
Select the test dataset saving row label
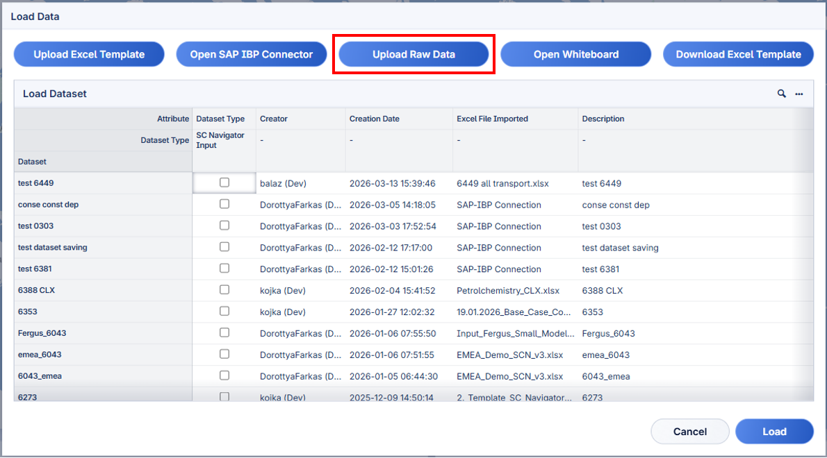point(53,248)
